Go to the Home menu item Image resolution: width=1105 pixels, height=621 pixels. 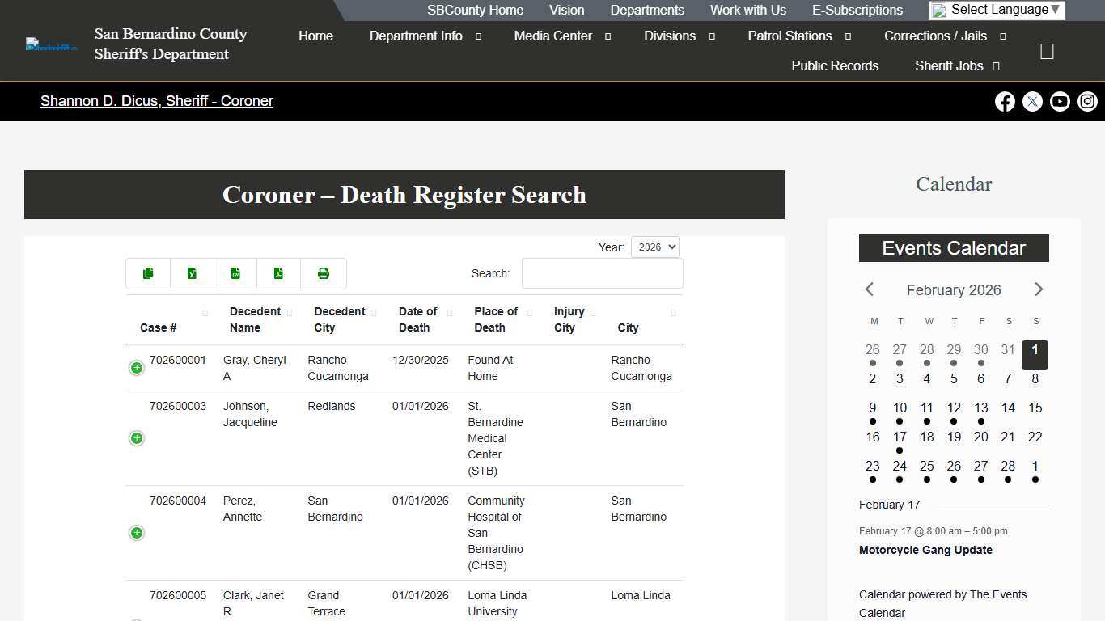coord(315,36)
